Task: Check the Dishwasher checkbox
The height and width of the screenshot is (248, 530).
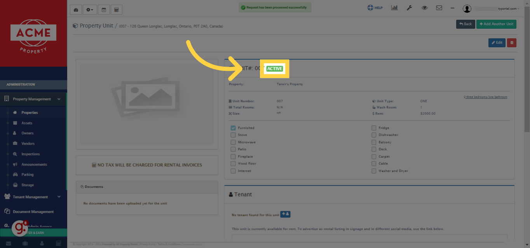Action: pyautogui.click(x=373, y=135)
